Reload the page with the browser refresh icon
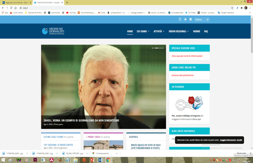This screenshot has width=253, height=163. [x=11, y=8]
